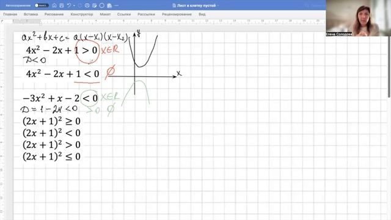
Task: Switch to the Вид ribbon tab
Action: tap(202, 14)
